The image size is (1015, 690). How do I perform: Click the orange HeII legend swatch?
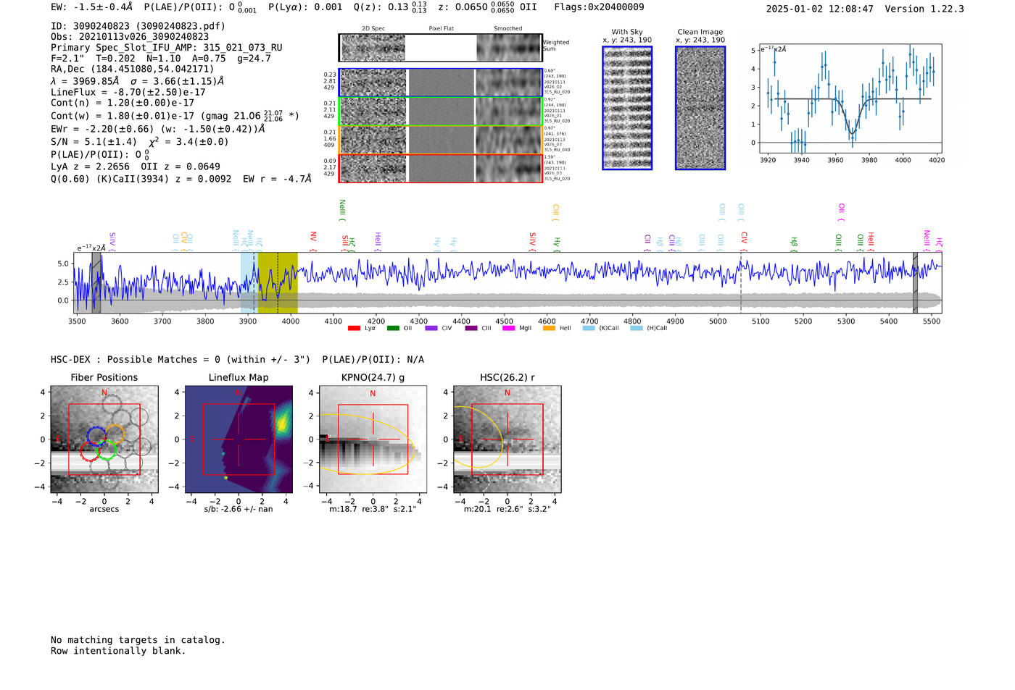point(549,328)
